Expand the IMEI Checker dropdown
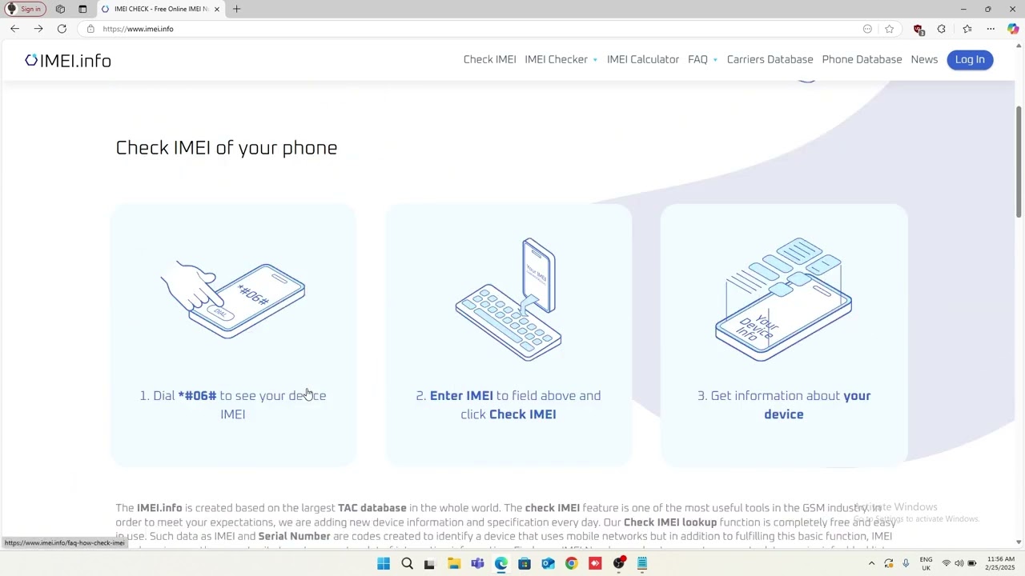Viewport: 1025px width, 576px height. (561, 60)
